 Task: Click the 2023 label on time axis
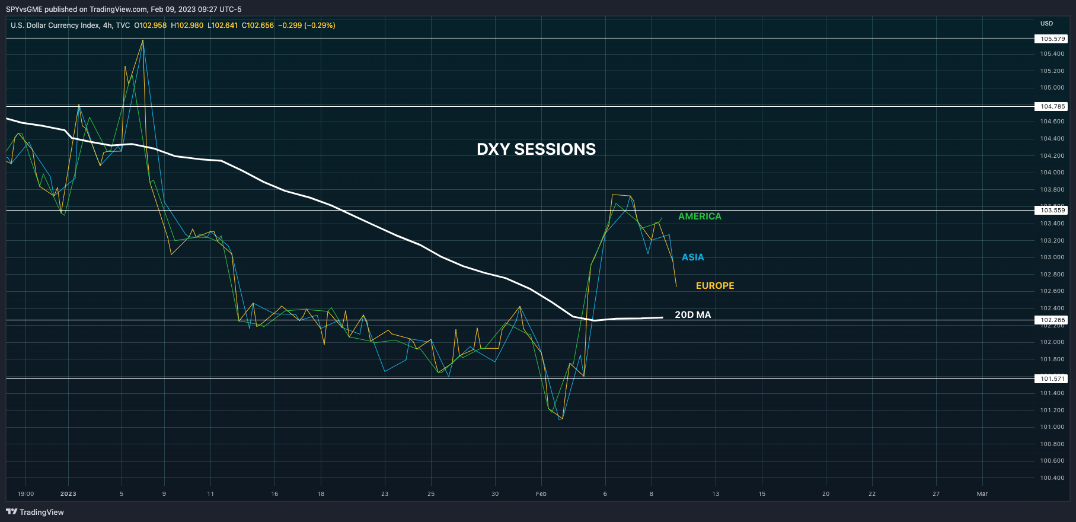click(68, 494)
